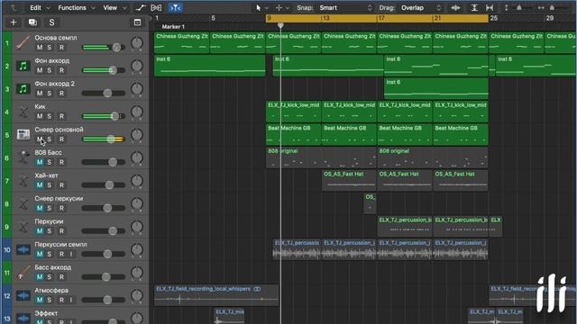Select track name Перкусии
This screenshot has width=577, height=324.
49,221
